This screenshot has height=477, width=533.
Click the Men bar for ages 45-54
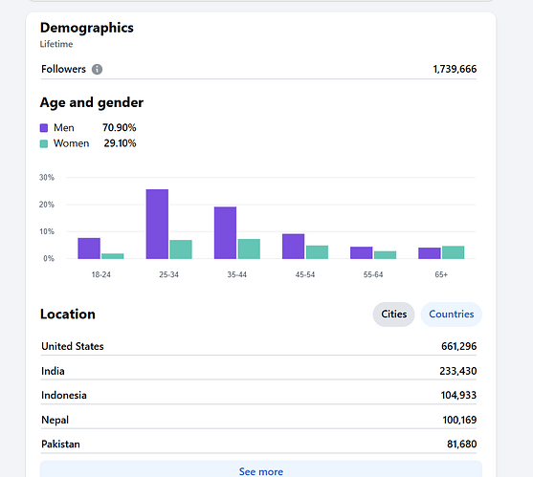click(x=294, y=247)
